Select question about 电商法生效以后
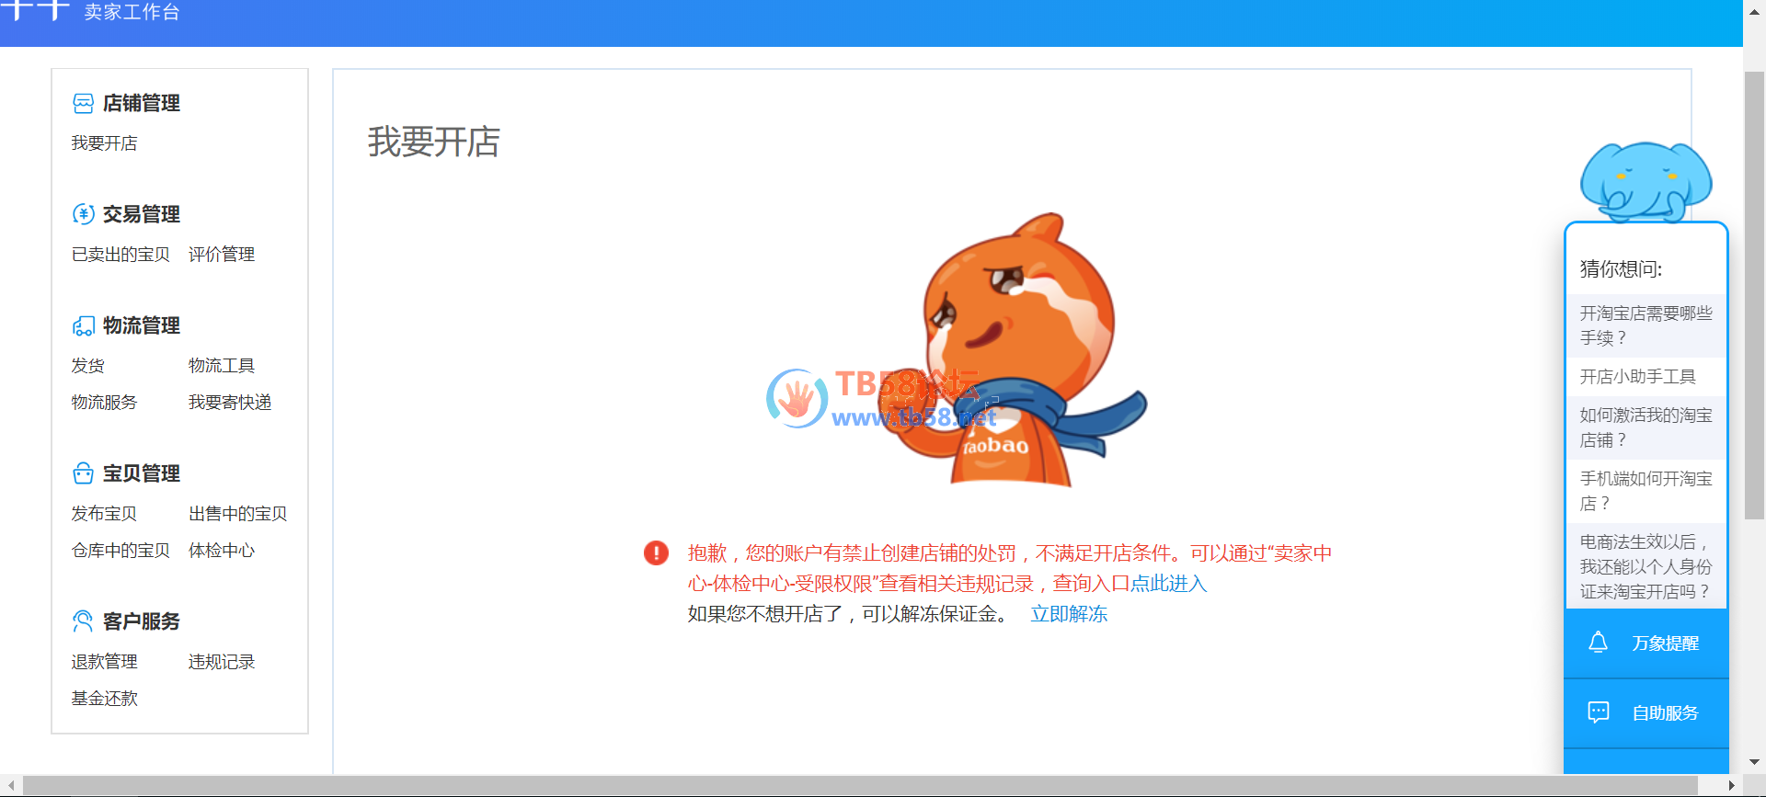This screenshot has width=1766, height=797. click(1646, 566)
